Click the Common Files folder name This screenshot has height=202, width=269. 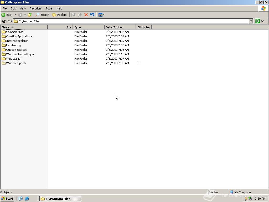click(15, 32)
